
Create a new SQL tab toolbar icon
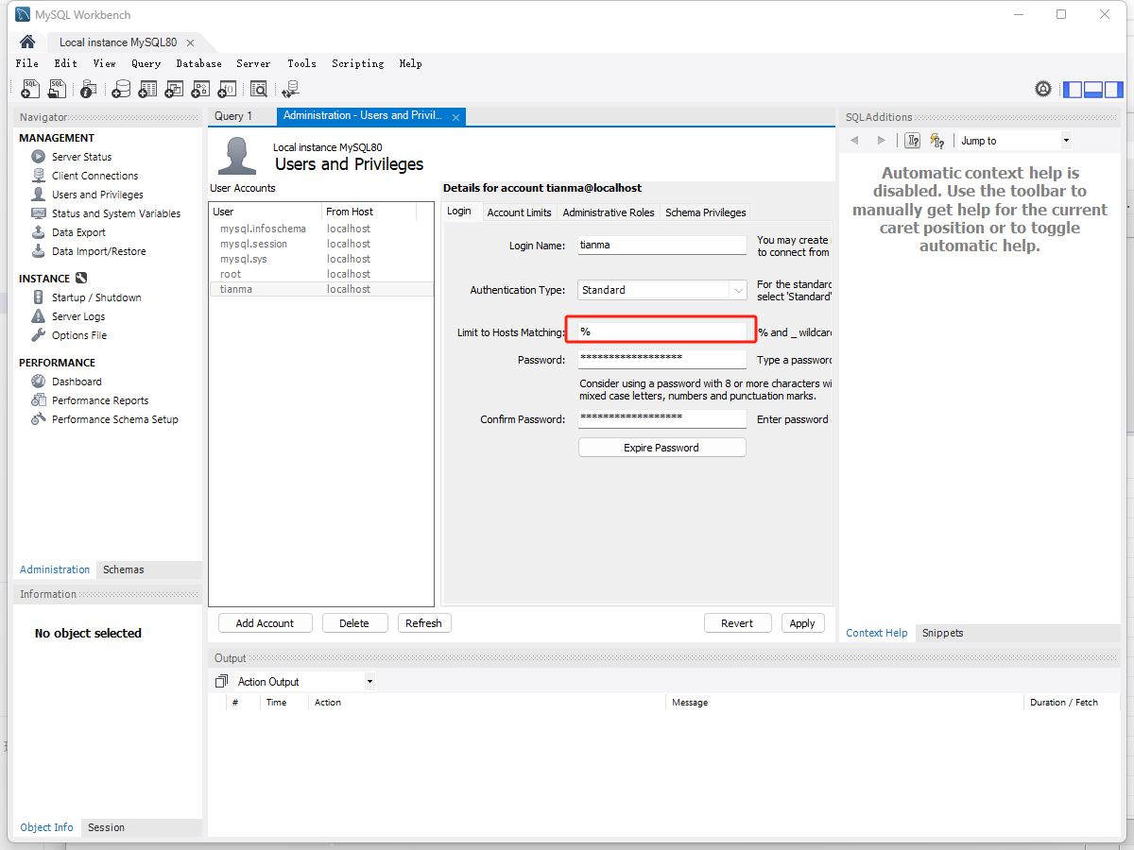tap(31, 89)
